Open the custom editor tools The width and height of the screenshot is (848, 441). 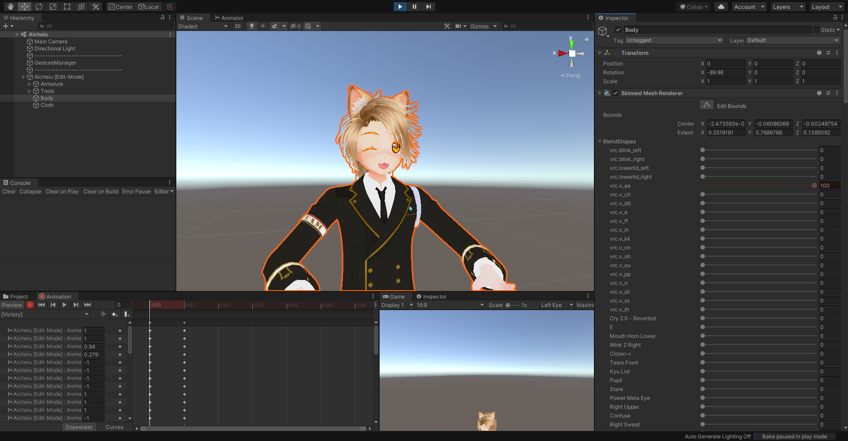point(95,7)
